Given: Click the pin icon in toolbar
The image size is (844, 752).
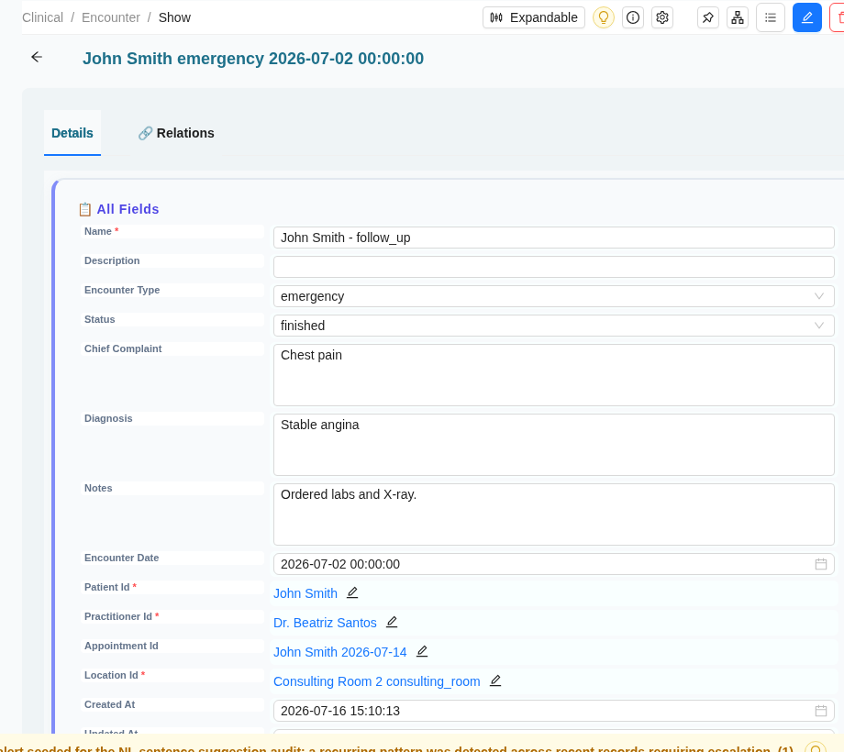Looking at the screenshot, I should [708, 17].
